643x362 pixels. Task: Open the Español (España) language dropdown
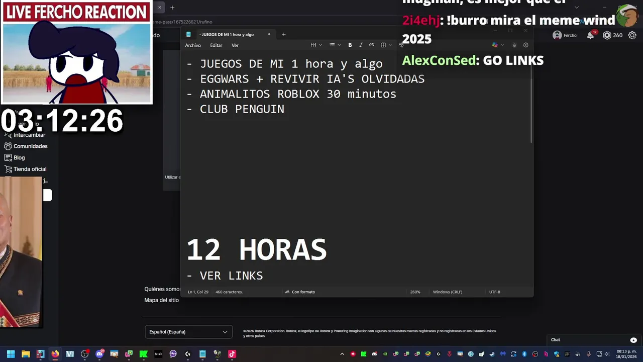coord(188,332)
